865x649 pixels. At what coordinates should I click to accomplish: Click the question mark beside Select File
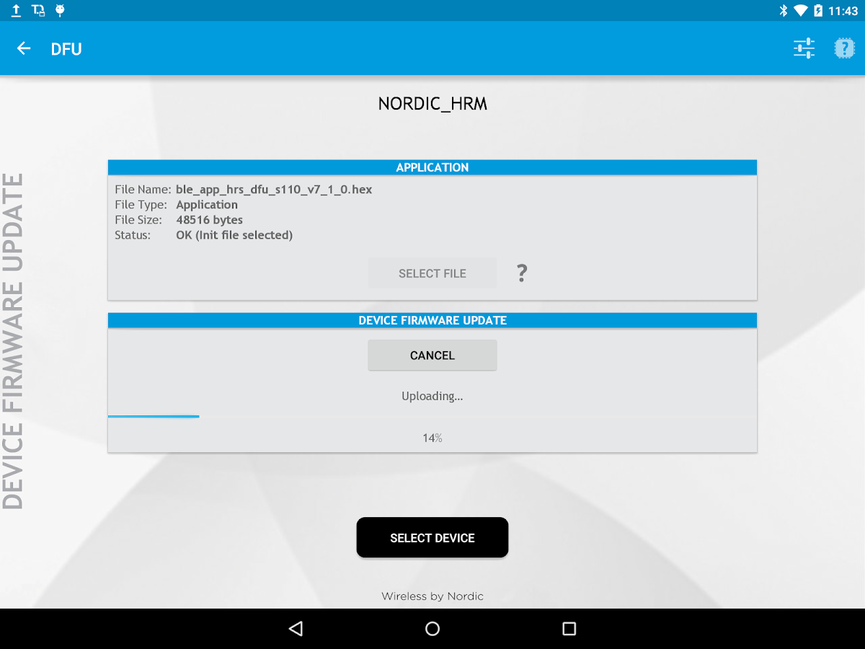521,273
